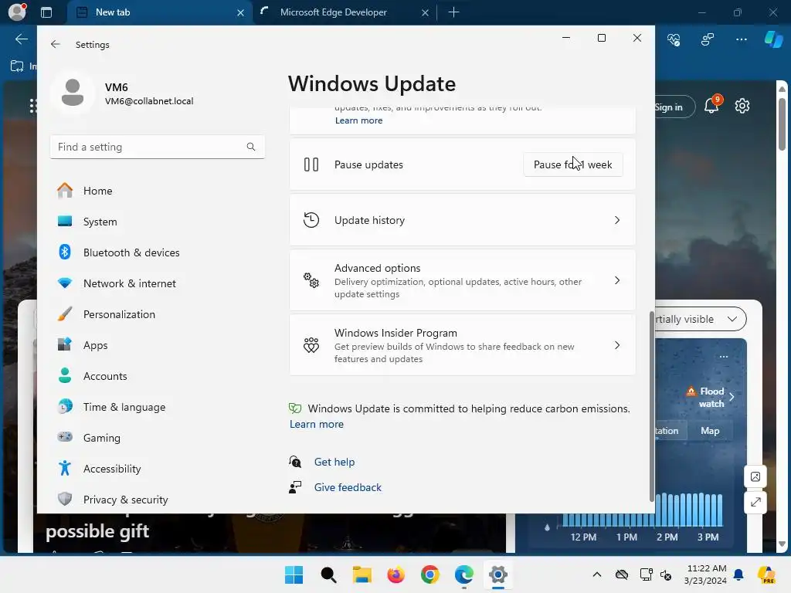Click the Pause for 1 week button

[x=572, y=164]
